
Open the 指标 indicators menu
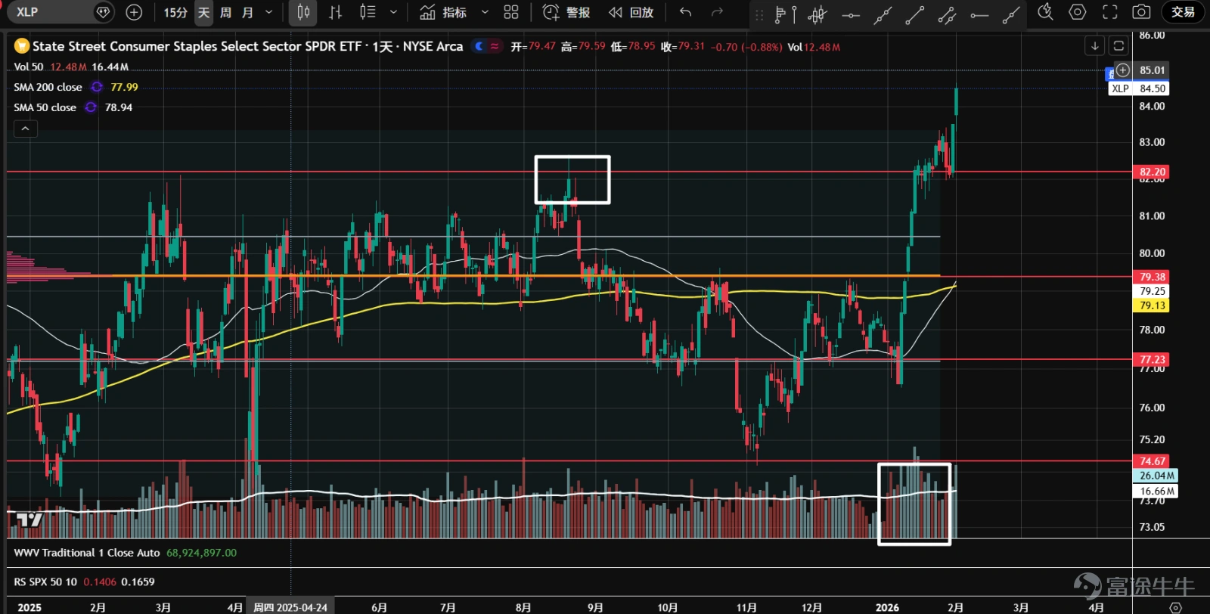[444, 12]
